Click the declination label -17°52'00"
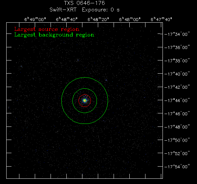The width and height of the screenshot is (197, 184). tap(177, 153)
